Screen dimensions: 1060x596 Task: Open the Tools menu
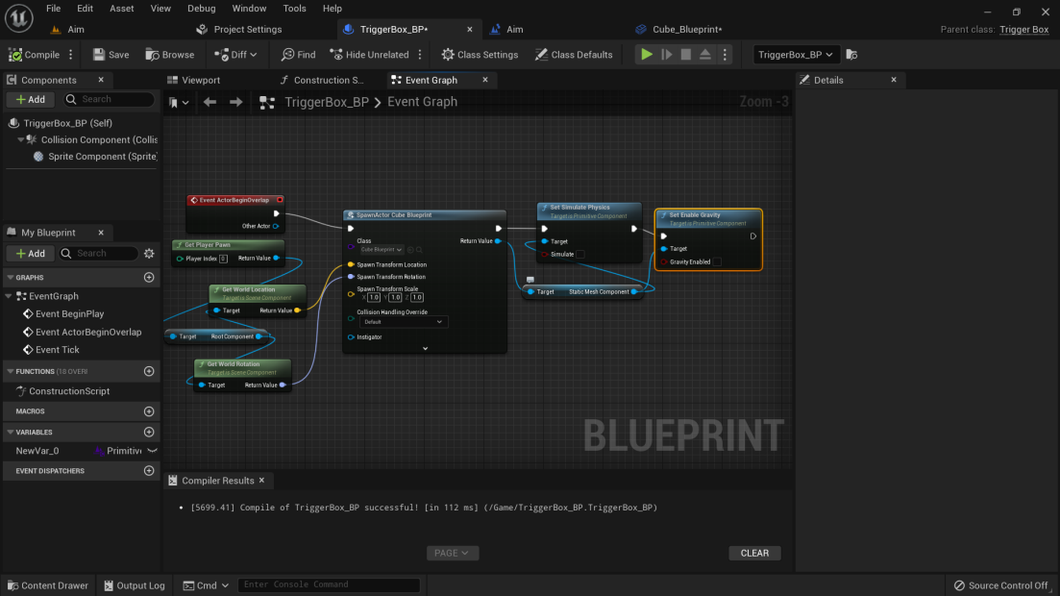(294, 8)
